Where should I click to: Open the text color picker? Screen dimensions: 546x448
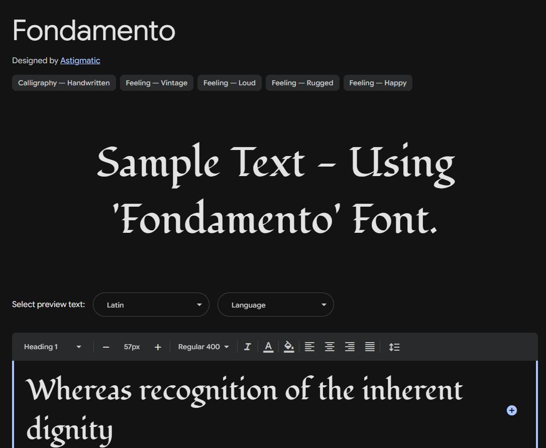[268, 347]
